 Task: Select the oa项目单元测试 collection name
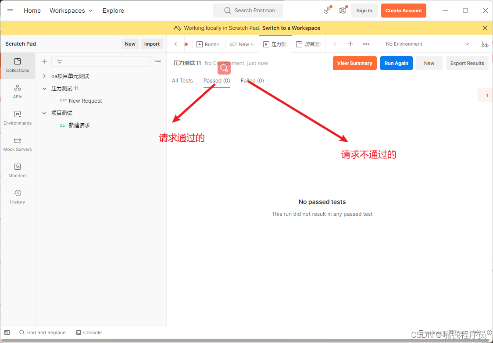pyautogui.click(x=70, y=76)
